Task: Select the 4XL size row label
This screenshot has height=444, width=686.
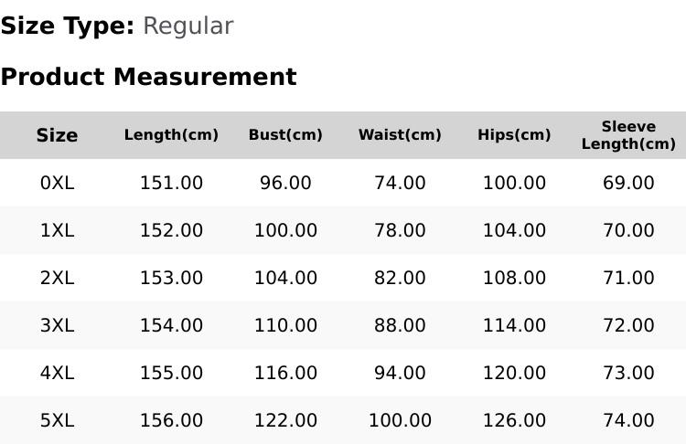Action: pyautogui.click(x=57, y=374)
